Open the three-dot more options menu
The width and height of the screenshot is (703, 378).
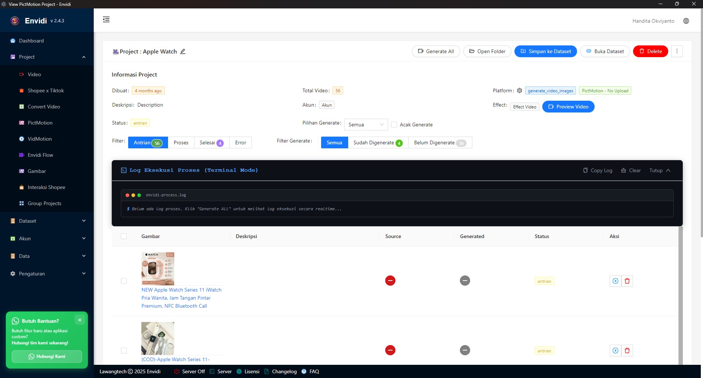[x=677, y=51]
